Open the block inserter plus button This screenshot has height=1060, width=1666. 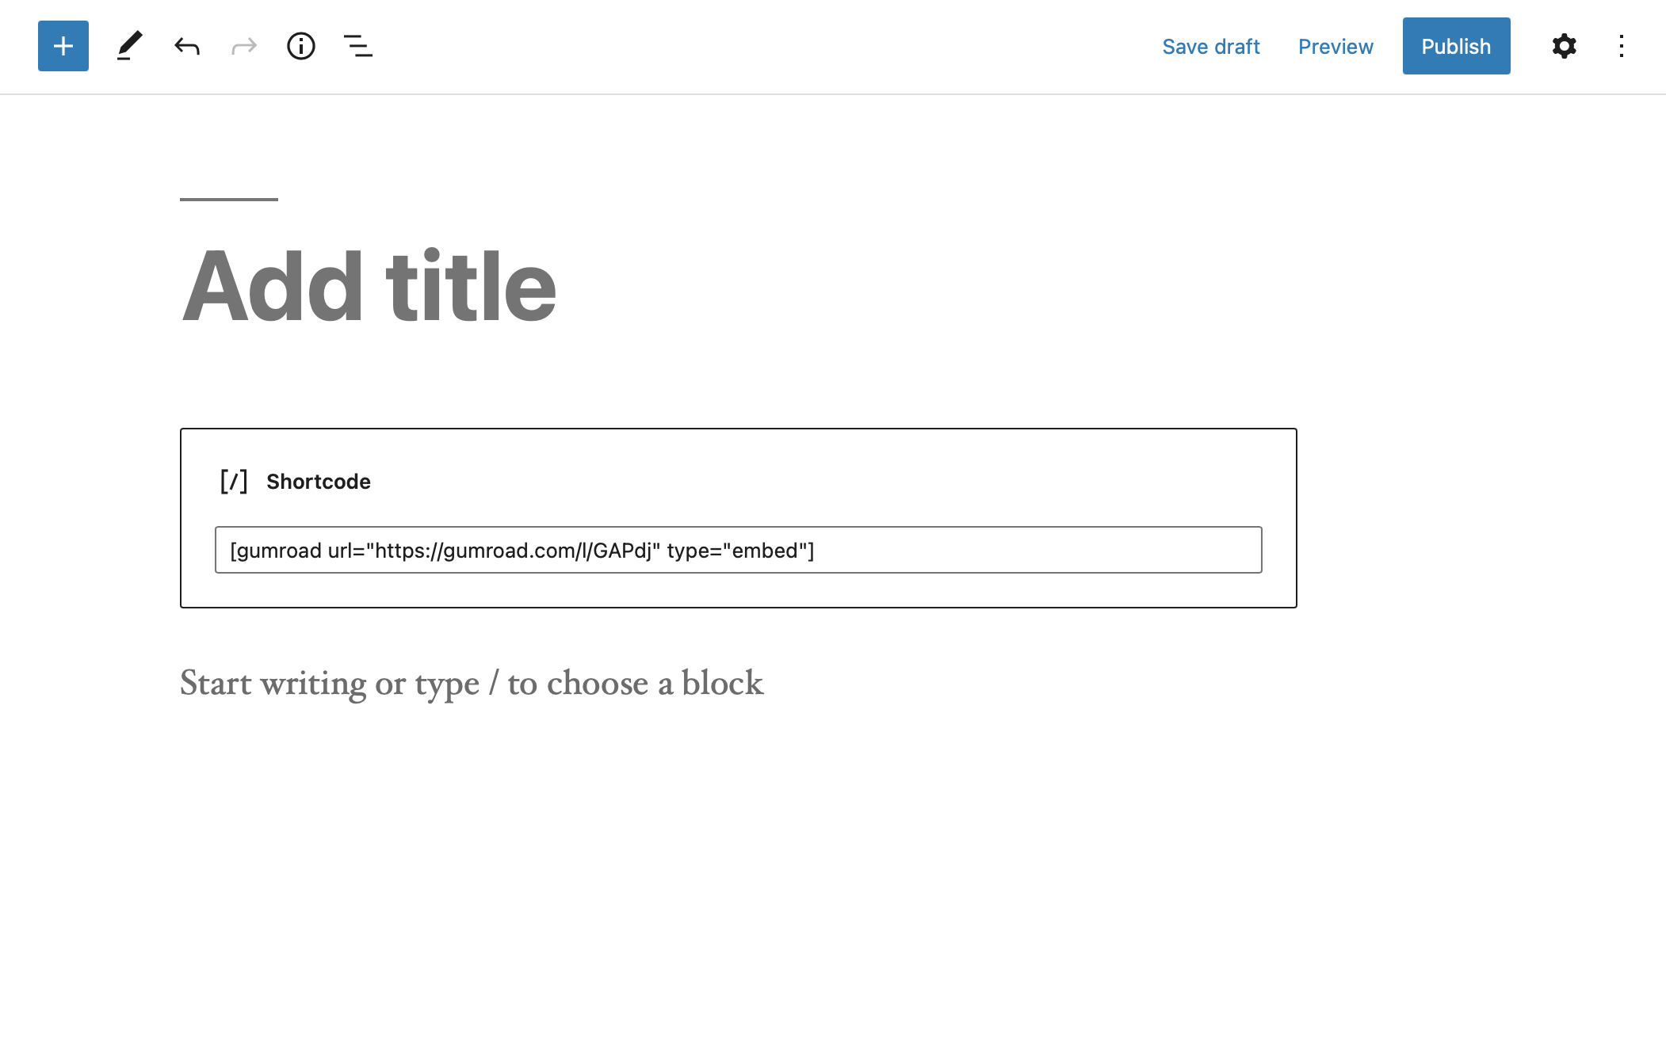point(63,46)
